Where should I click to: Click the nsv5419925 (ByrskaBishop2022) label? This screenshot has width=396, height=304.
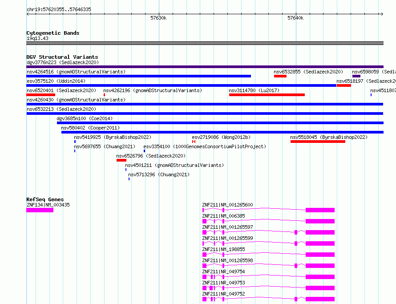coord(113,137)
